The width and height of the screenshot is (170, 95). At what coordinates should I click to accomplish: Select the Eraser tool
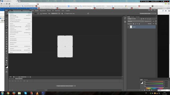coord(6,42)
